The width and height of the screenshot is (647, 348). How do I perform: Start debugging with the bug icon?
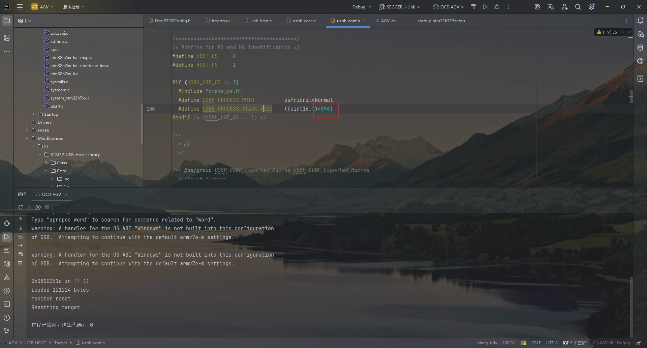tap(497, 7)
